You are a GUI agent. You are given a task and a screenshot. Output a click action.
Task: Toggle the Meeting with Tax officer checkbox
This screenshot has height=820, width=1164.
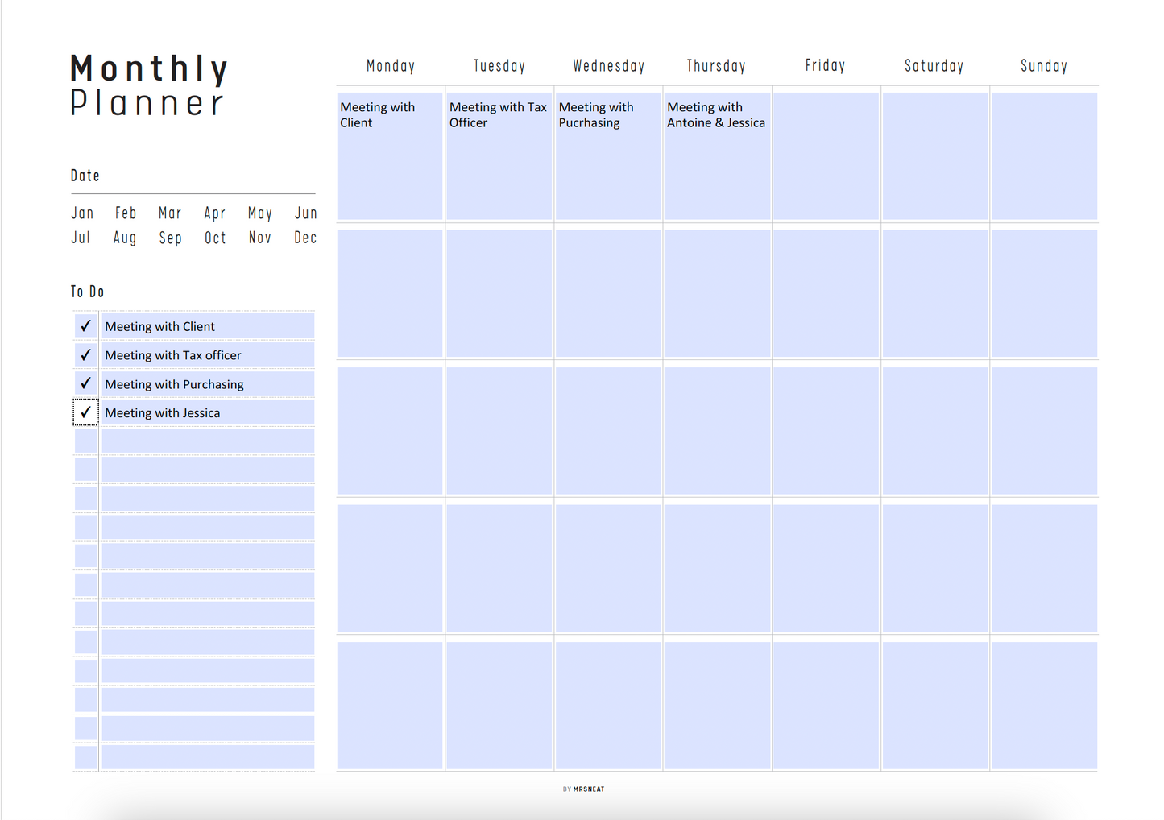(x=85, y=355)
